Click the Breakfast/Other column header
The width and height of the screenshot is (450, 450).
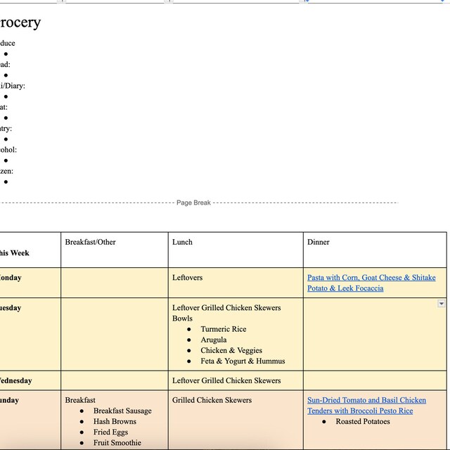90,242
